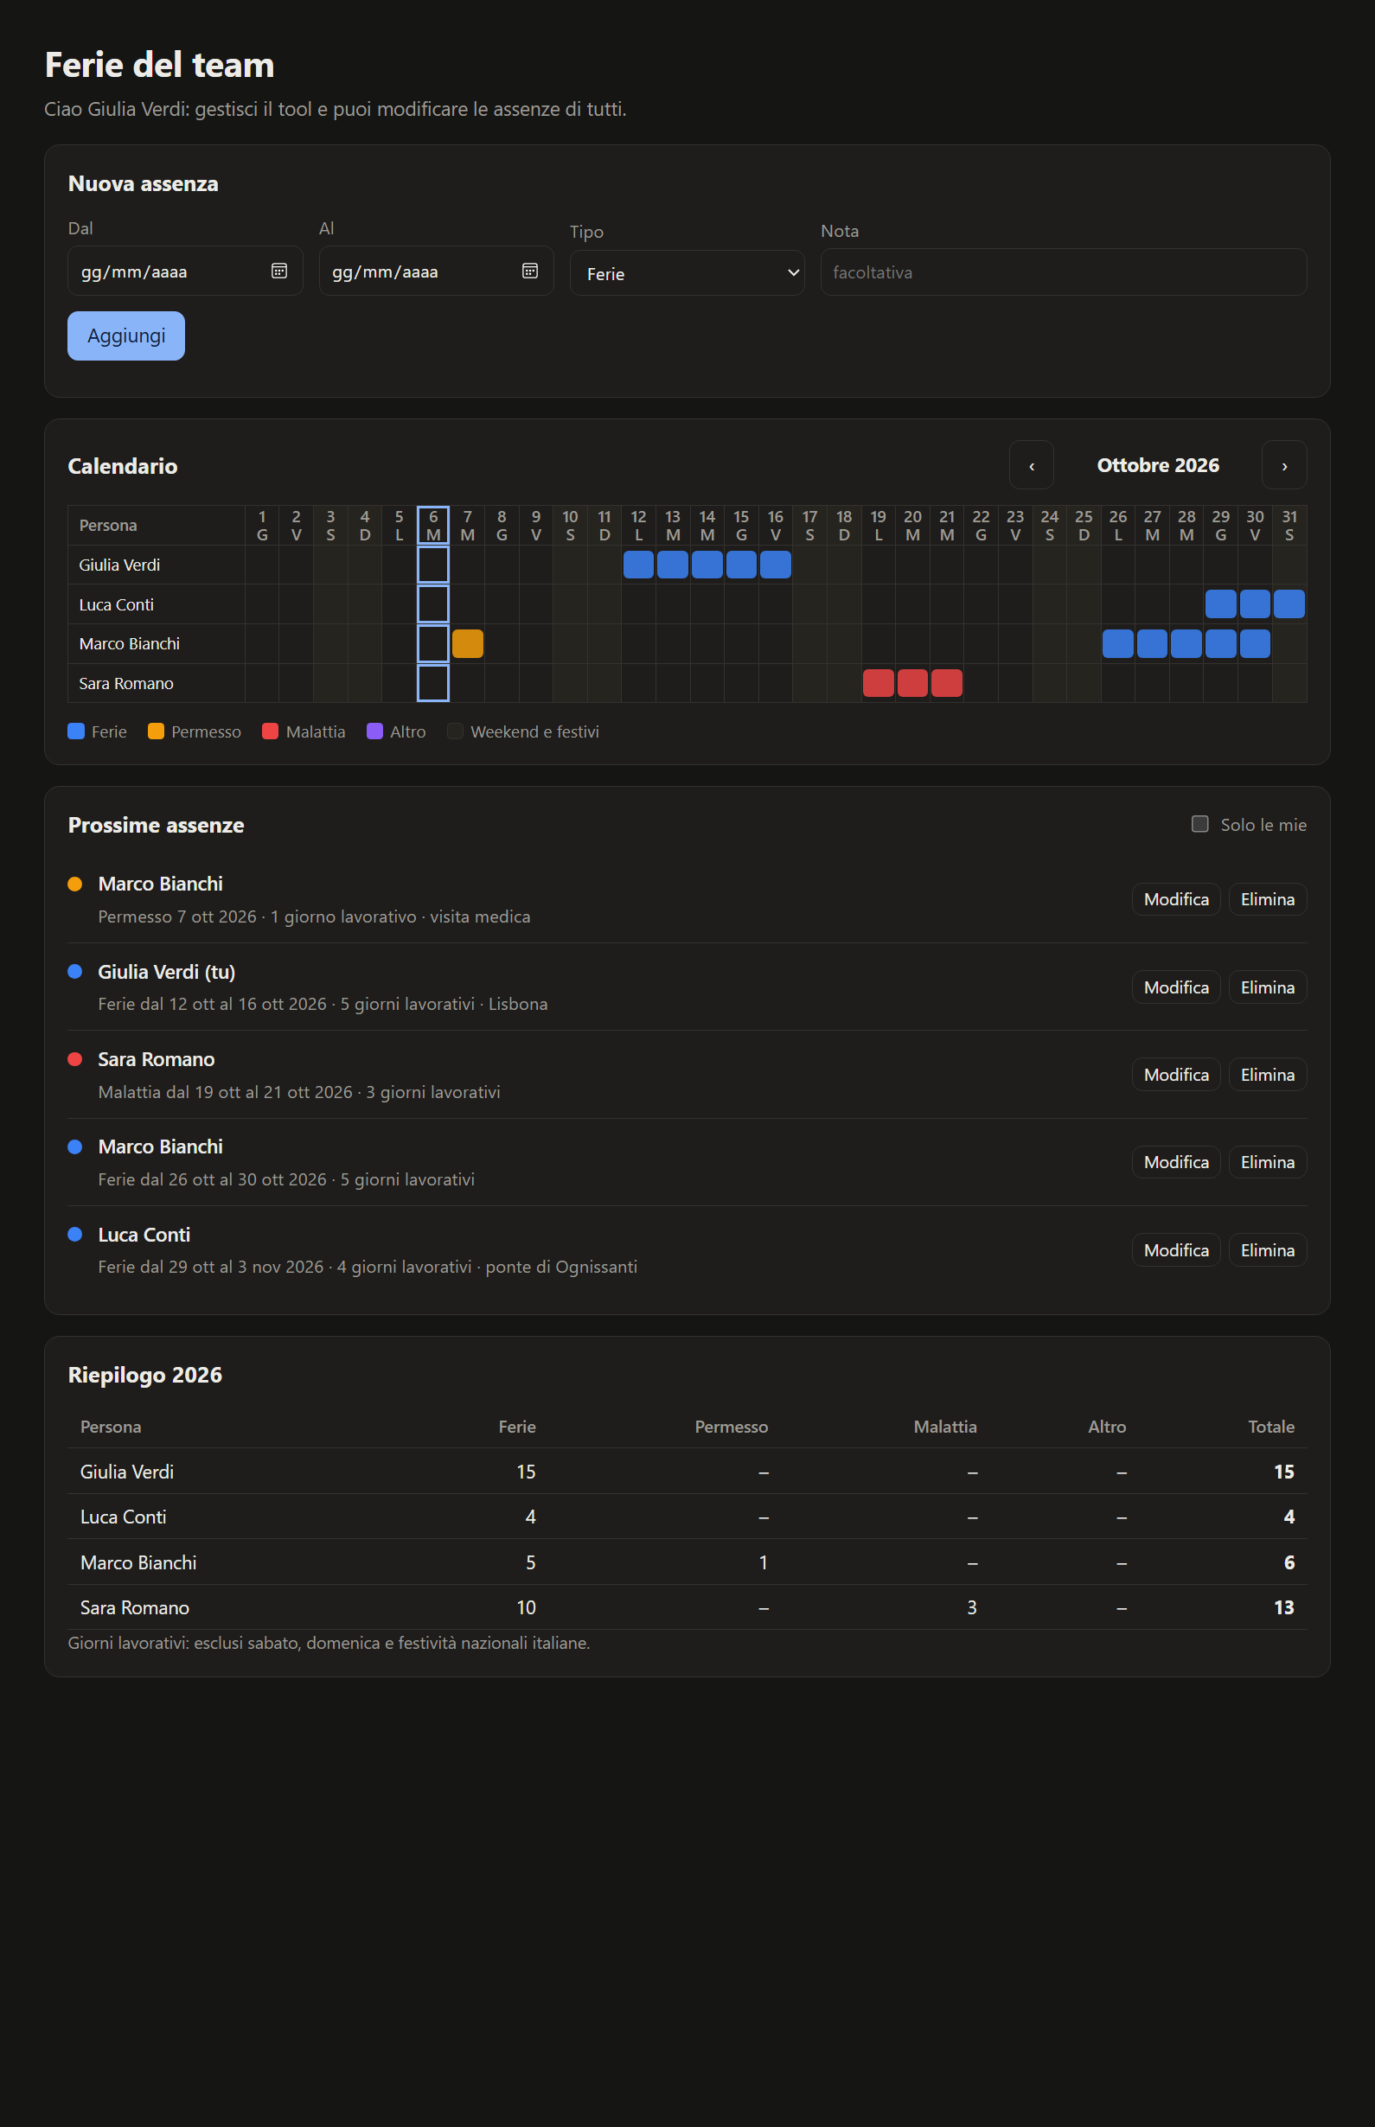The image size is (1375, 2127).
Task: Open the calendar picker in the Al field
Action: [529, 271]
